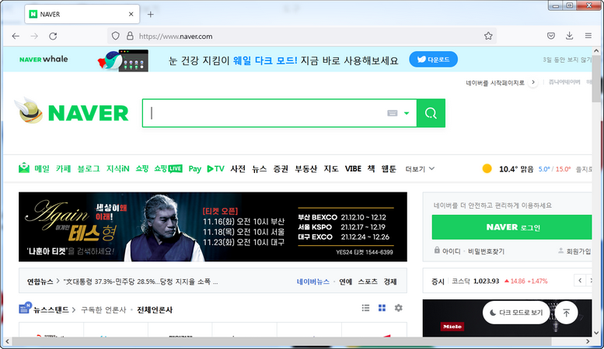Screen dimensions: 604x349
Task: Open the 증권 menu item
Action: pyautogui.click(x=281, y=169)
